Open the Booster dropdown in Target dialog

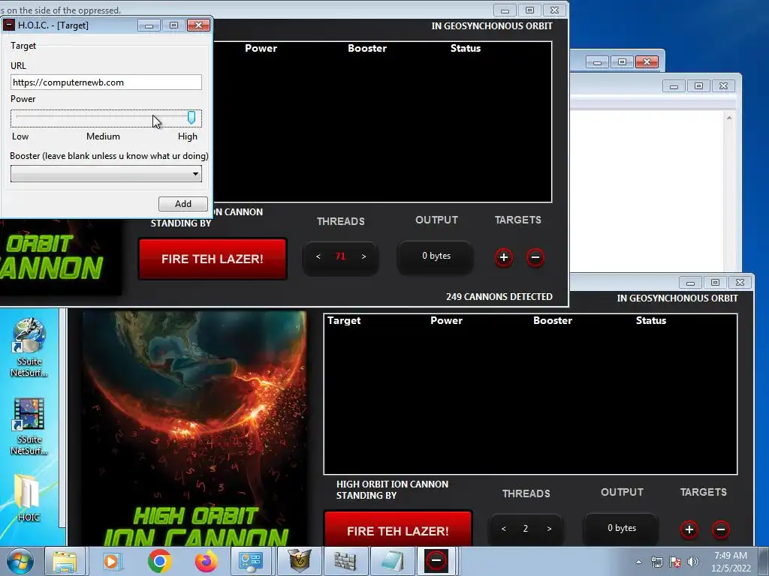tap(106, 174)
